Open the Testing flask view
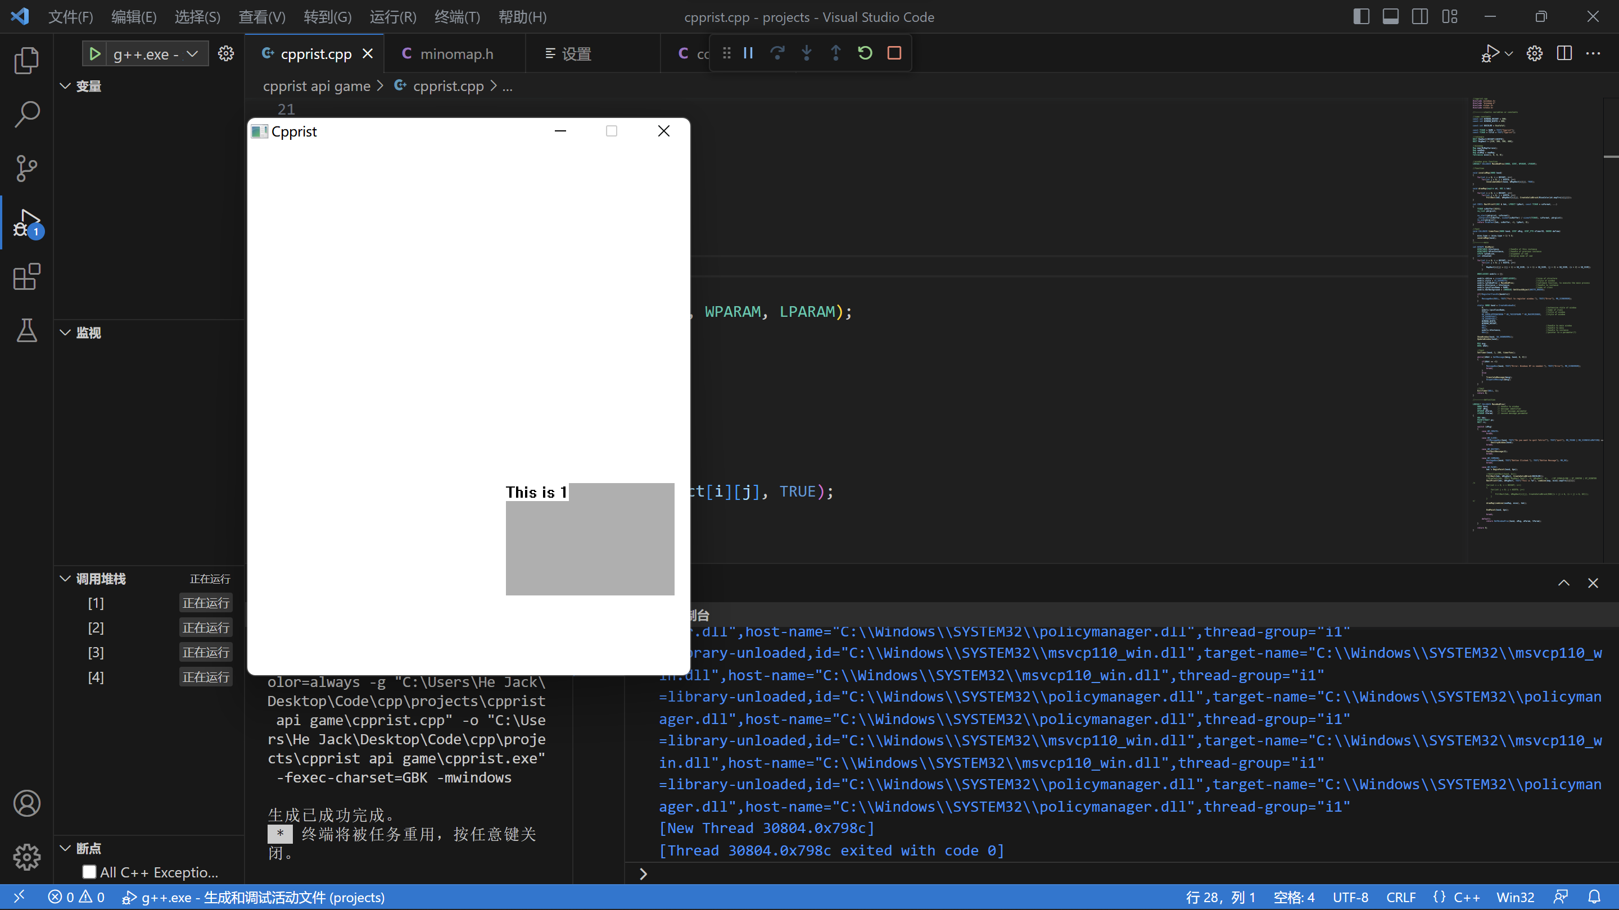This screenshot has width=1619, height=910. click(x=26, y=330)
